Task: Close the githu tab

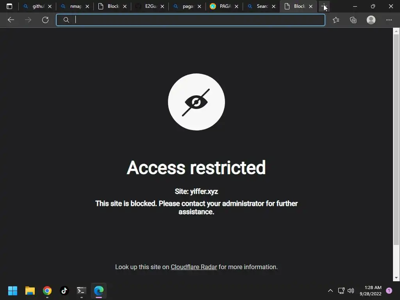Action: pyautogui.click(x=50, y=7)
